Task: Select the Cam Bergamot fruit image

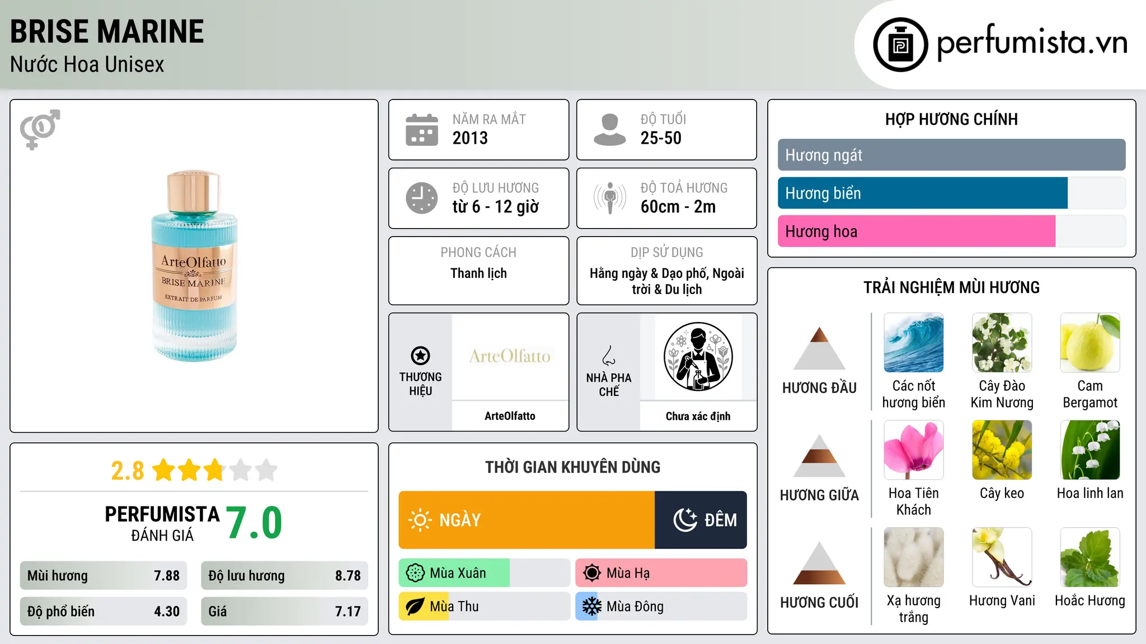Action: click(x=1090, y=343)
